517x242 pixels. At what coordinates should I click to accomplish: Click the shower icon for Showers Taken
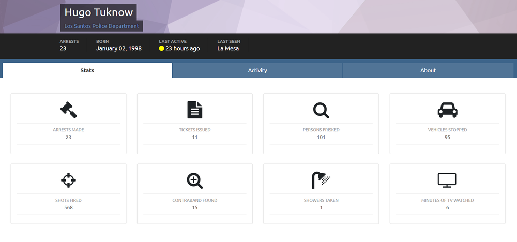(x=321, y=180)
